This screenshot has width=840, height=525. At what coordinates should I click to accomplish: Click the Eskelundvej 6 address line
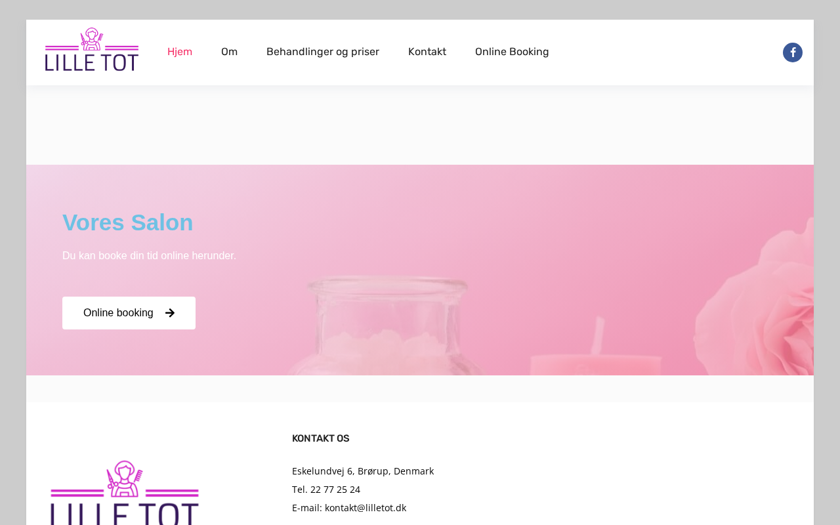(x=363, y=471)
